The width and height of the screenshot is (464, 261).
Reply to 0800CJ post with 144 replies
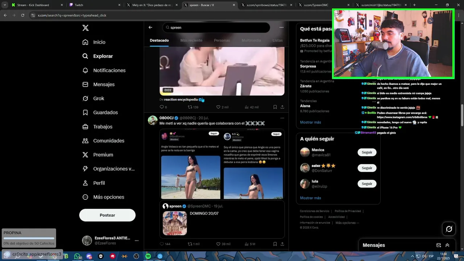pos(165,244)
